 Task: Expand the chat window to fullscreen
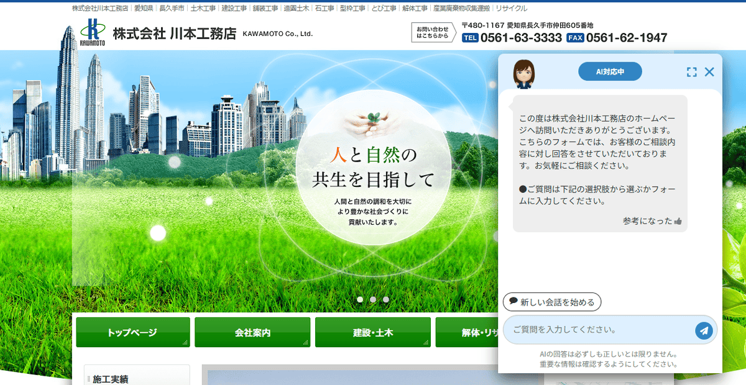[x=691, y=71]
